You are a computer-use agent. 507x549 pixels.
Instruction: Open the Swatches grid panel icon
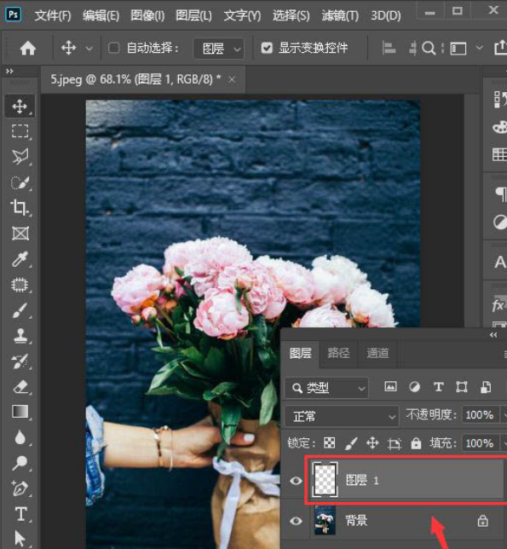(x=499, y=154)
